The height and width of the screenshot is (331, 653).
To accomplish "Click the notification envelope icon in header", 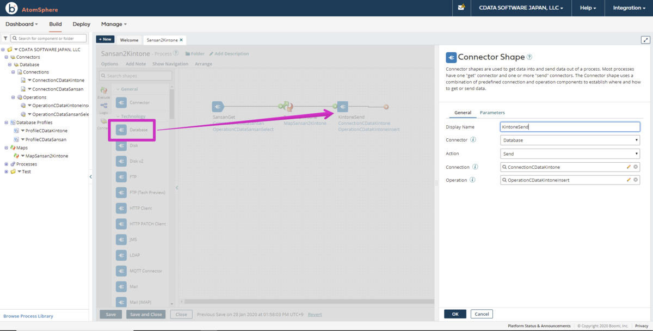I will tap(461, 8).
